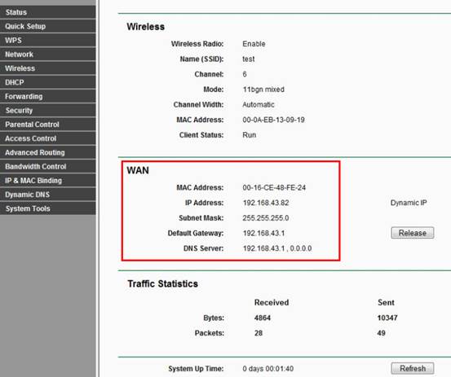
Task: Select Bandwidth Control in sidebar
Action: point(48,167)
